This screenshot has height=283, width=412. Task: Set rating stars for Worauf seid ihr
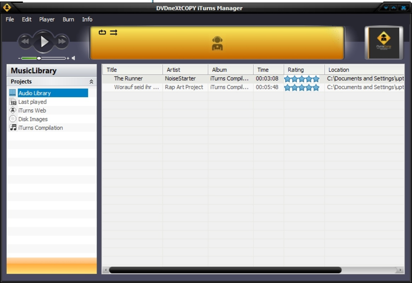tap(302, 87)
